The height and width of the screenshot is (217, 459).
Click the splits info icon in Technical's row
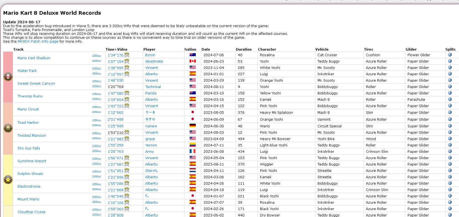(x=450, y=86)
